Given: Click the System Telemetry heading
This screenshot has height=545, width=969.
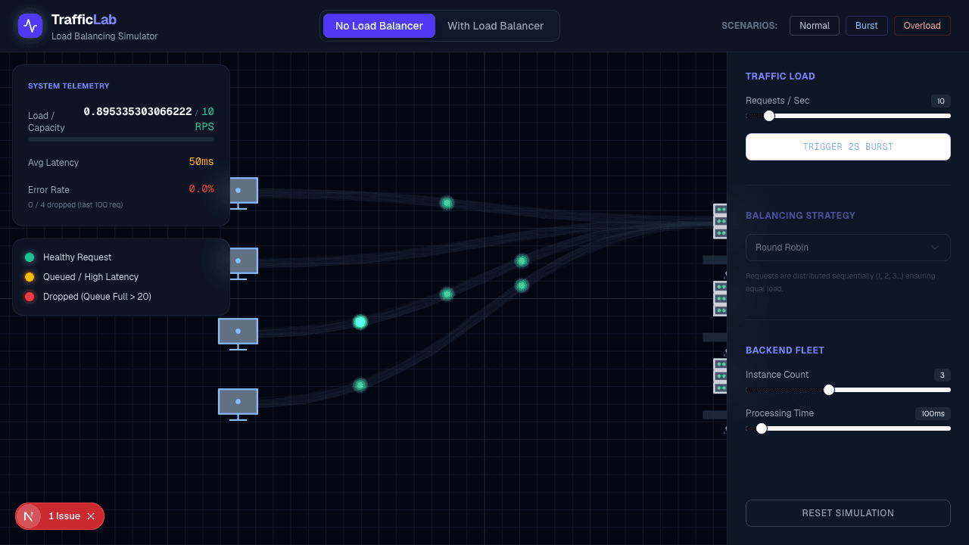Looking at the screenshot, I should pos(69,86).
